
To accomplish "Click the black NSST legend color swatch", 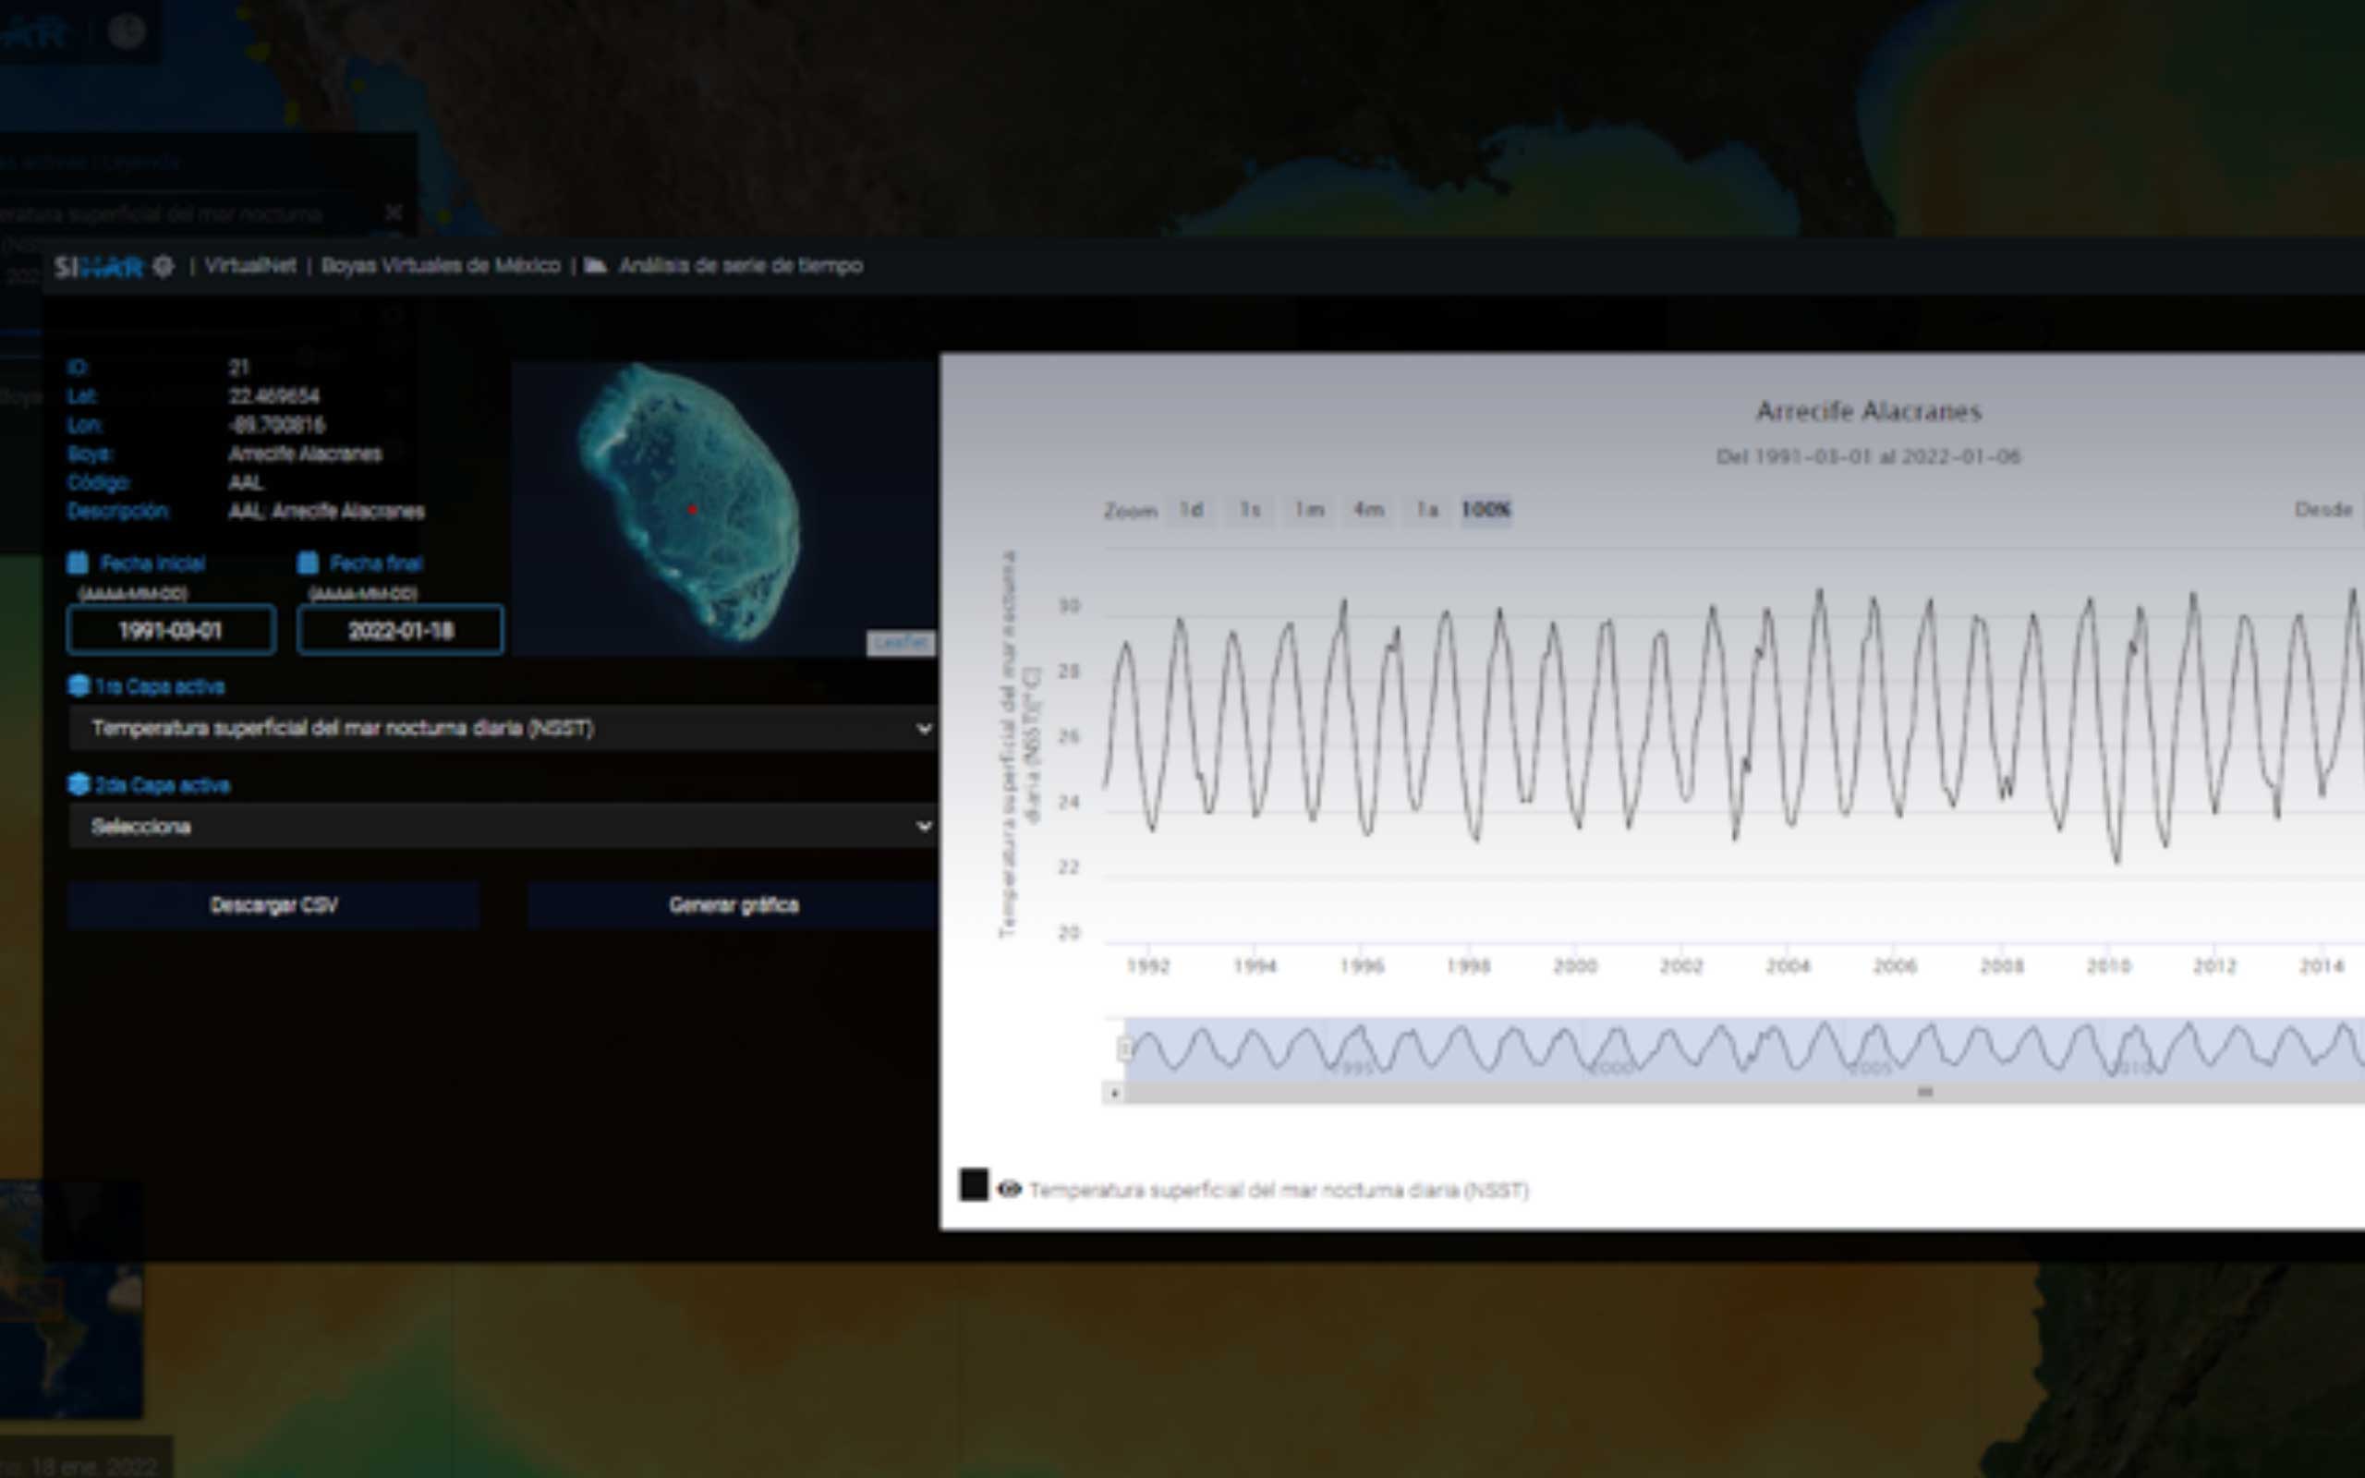I will pos(974,1185).
